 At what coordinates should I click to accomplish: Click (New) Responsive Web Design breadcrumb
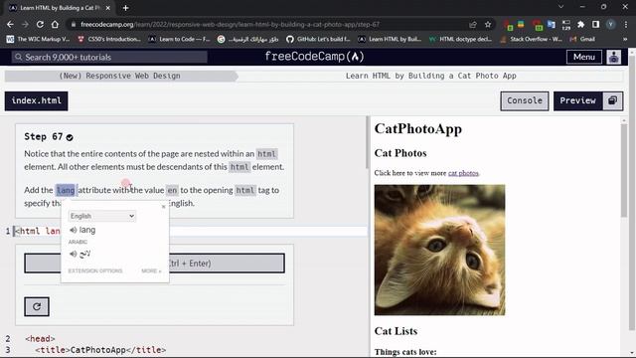[119, 76]
